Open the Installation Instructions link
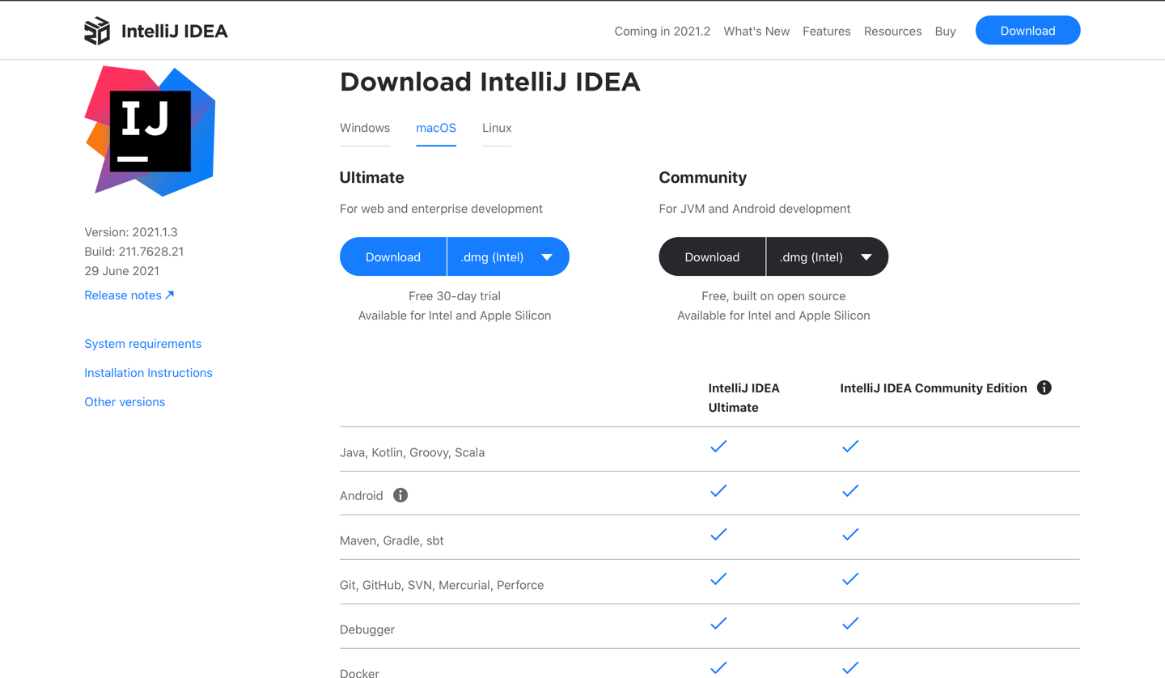1165x678 pixels. pyautogui.click(x=148, y=373)
